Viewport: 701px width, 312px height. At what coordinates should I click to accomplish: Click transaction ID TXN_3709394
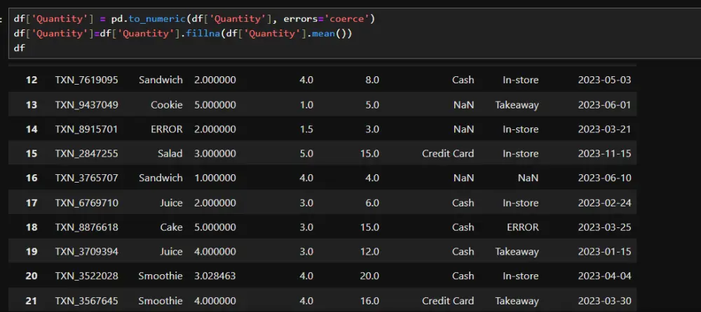click(x=87, y=251)
